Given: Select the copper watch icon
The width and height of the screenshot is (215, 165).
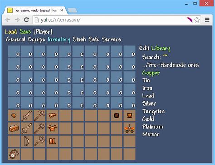Looking at the screenshot, I should point(14,154).
